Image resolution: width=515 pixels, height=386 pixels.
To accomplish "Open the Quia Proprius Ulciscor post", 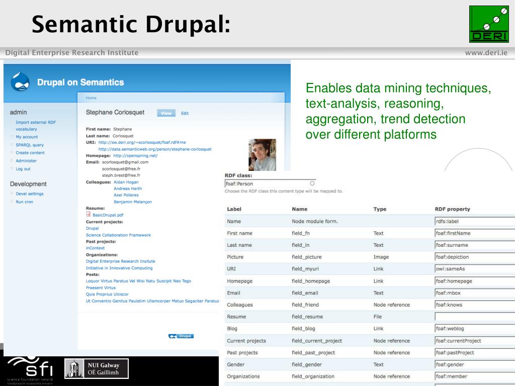I will (107, 294).
